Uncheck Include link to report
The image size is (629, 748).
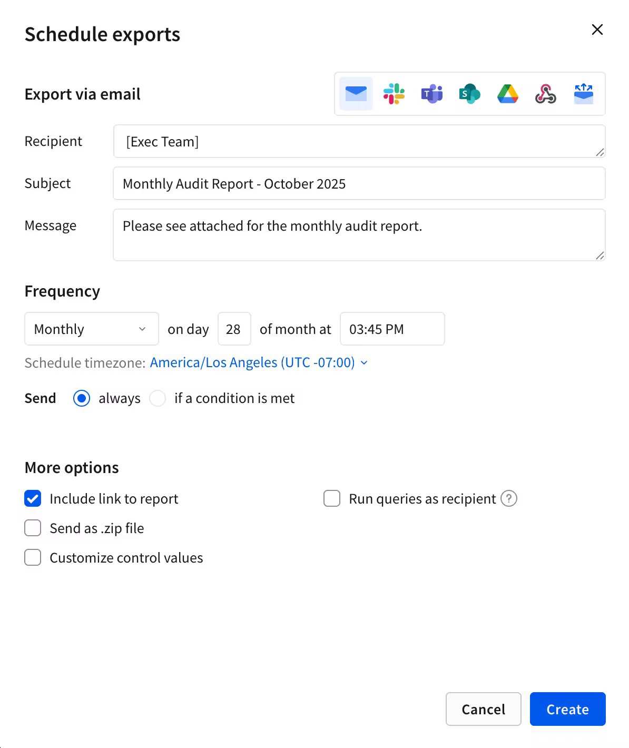(x=33, y=498)
